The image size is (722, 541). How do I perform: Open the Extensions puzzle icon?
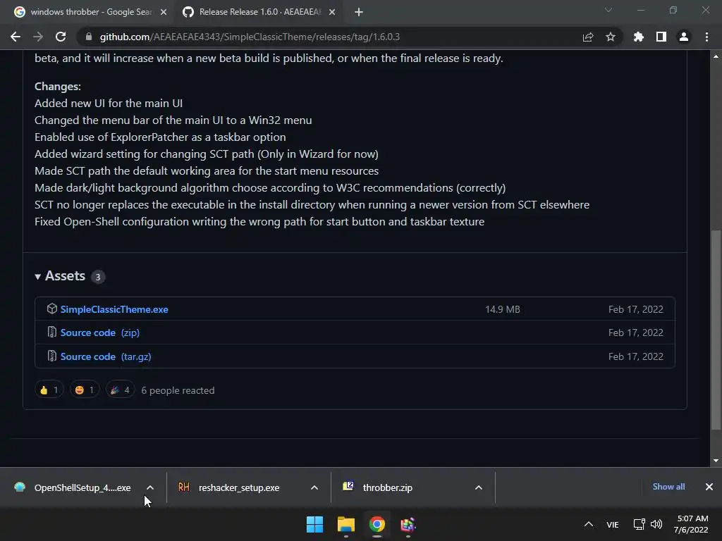tap(639, 37)
